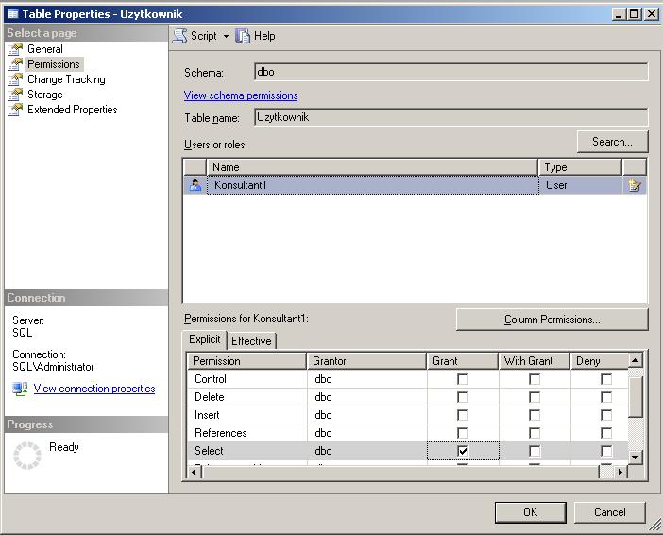Click the Permission column header

point(246,361)
